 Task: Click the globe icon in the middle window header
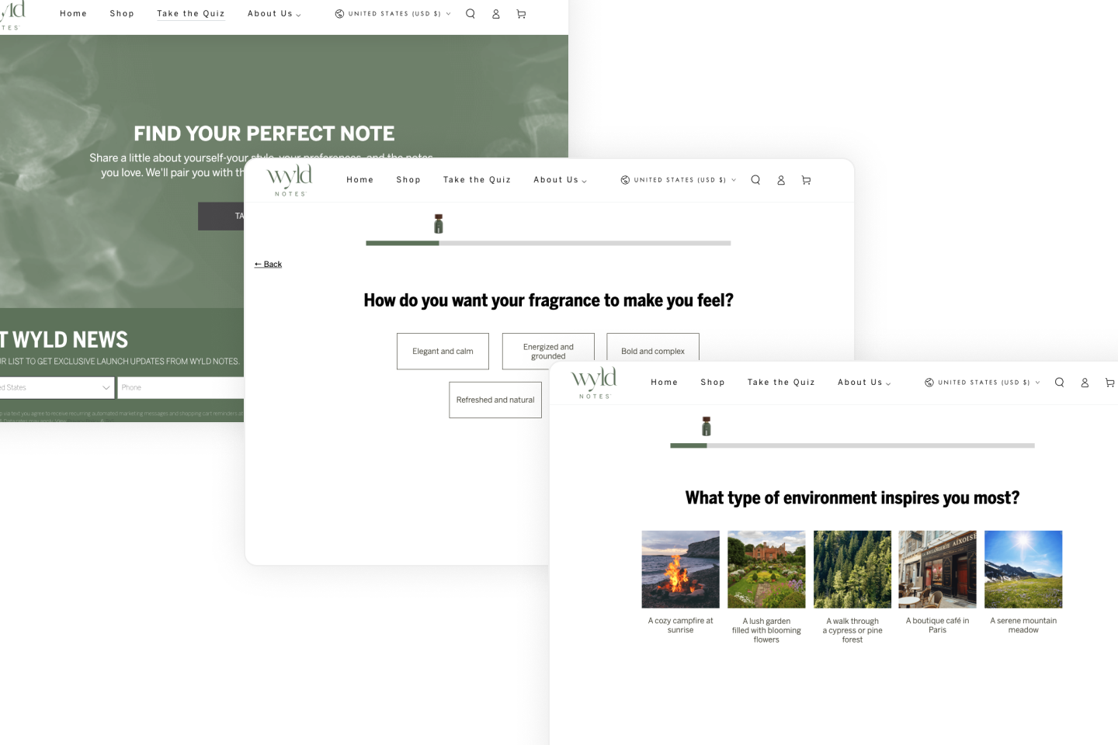click(x=625, y=180)
